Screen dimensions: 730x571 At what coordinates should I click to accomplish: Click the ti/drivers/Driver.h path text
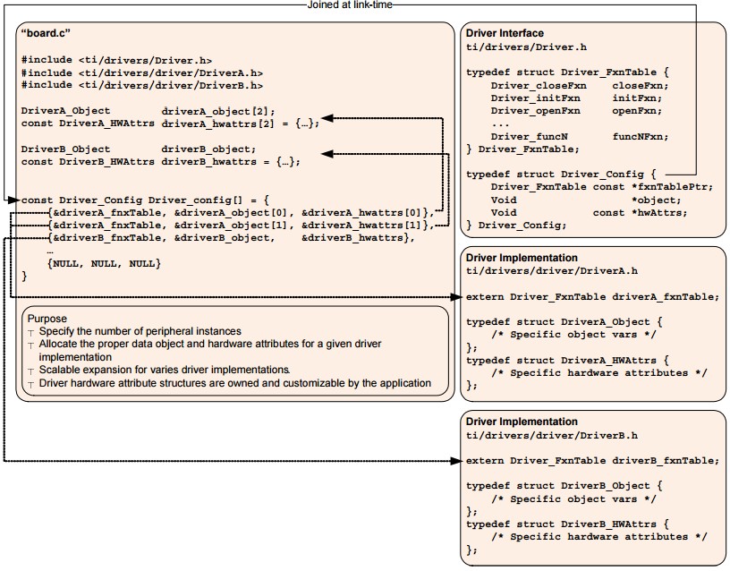[526, 47]
